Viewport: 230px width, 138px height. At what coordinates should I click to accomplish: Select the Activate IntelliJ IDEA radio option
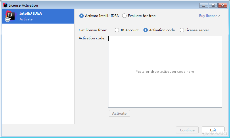coord(81,16)
